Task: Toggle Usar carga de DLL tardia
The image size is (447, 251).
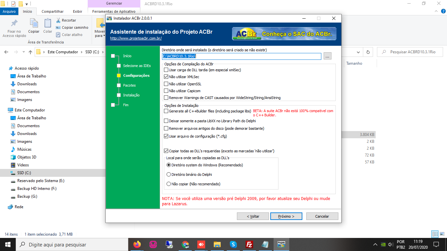Action: (166, 70)
